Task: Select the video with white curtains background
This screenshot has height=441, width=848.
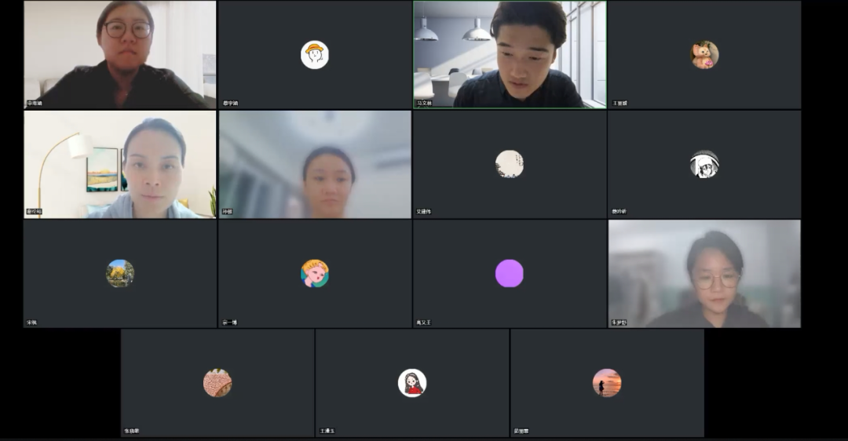Action: click(120, 54)
